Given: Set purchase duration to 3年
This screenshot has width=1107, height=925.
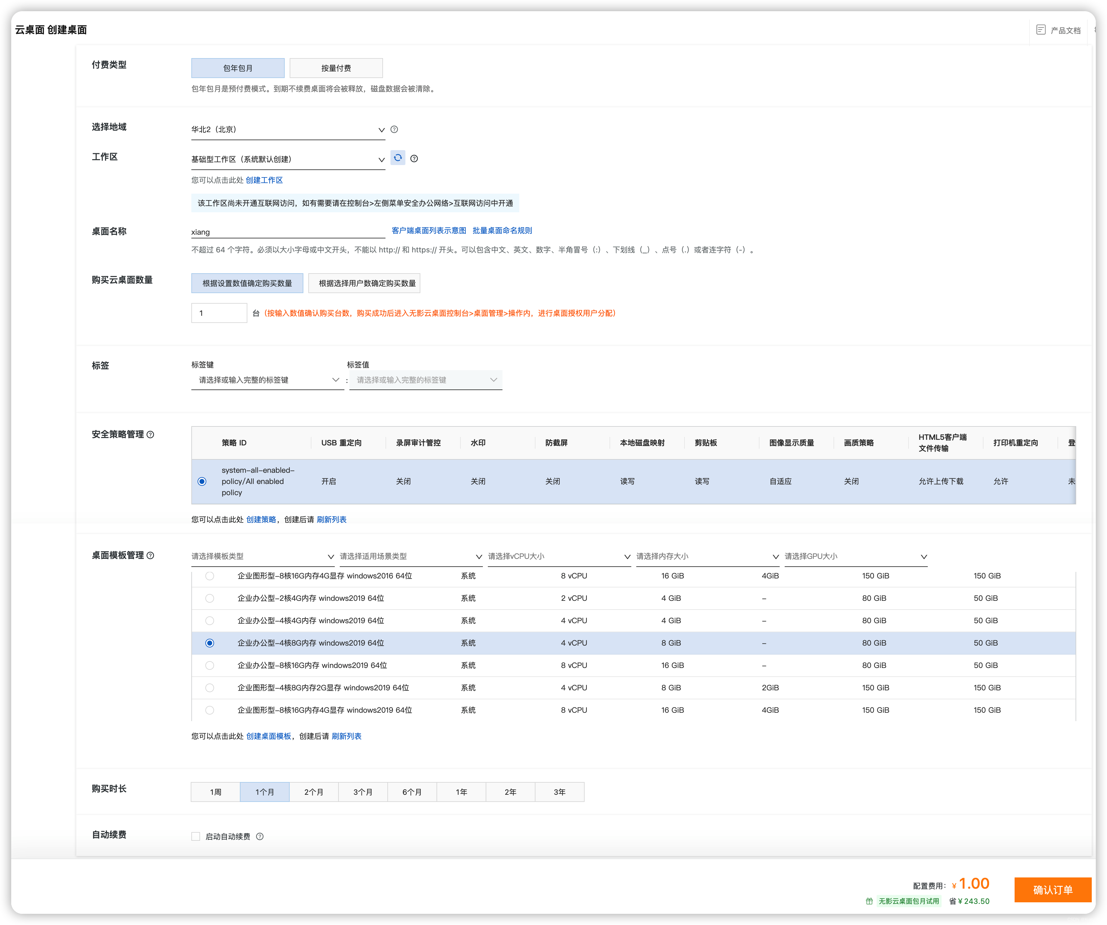Looking at the screenshot, I should click(x=559, y=792).
